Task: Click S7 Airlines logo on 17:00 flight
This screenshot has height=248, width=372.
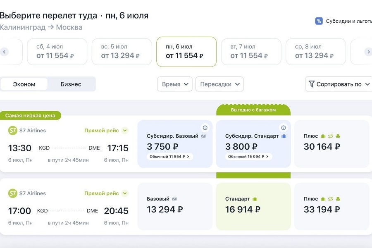Action: 13,193
